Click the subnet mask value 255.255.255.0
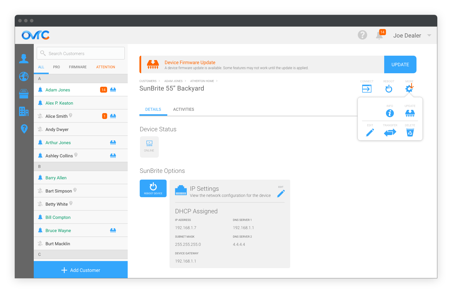The height and width of the screenshot is (293, 452). point(188,244)
